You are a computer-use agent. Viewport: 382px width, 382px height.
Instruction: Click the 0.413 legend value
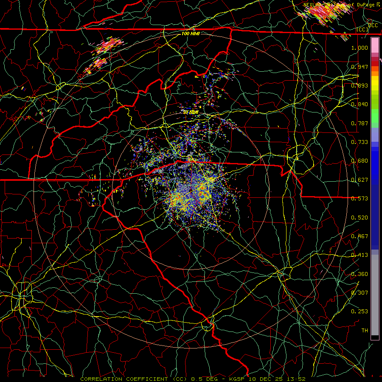(x=360, y=255)
